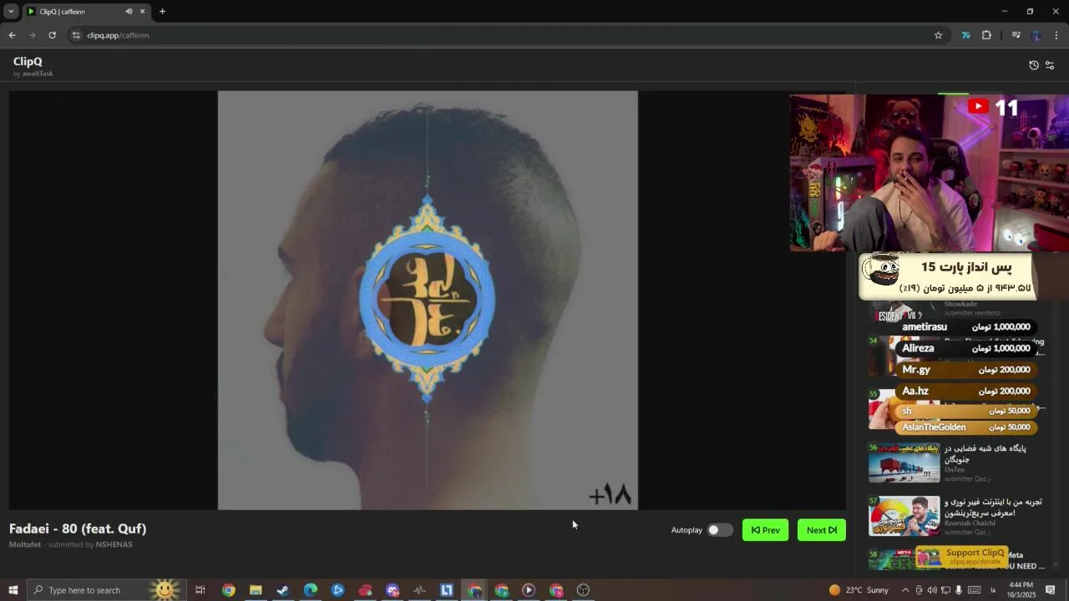Open OBS Studio from taskbar

click(583, 590)
